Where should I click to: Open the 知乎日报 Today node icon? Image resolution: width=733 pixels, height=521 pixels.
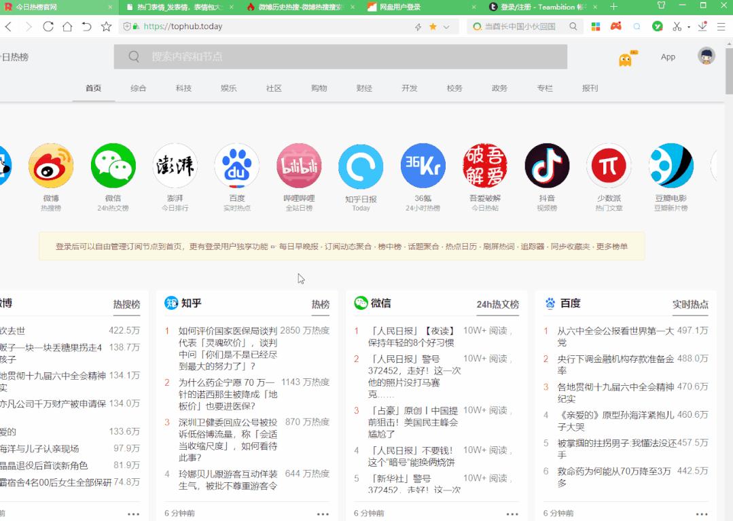pyautogui.click(x=361, y=165)
